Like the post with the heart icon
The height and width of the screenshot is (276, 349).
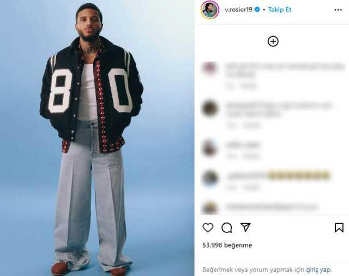[x=208, y=227]
